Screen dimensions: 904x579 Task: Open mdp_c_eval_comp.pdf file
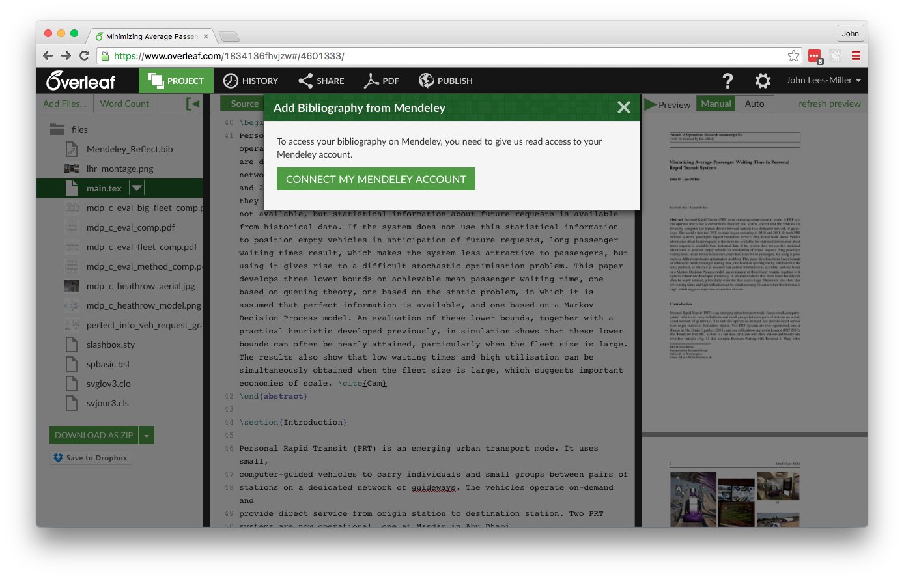click(130, 227)
